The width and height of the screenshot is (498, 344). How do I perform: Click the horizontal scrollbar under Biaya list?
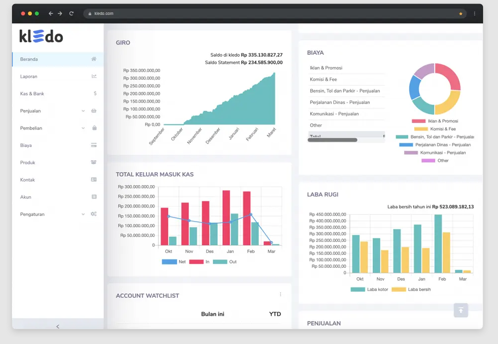[x=332, y=140]
